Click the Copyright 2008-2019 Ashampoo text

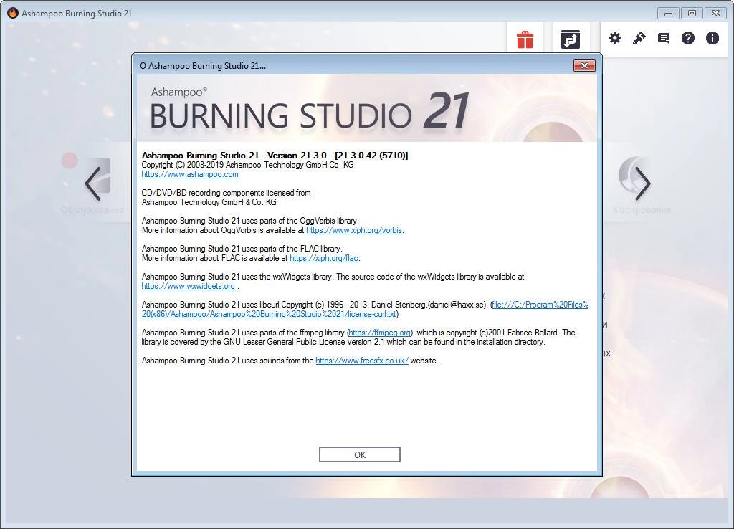click(247, 165)
